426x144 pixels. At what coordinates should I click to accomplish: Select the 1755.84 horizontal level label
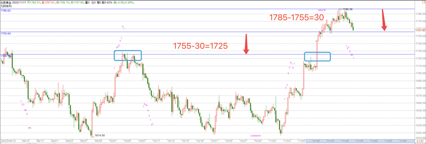click(x=6, y=34)
